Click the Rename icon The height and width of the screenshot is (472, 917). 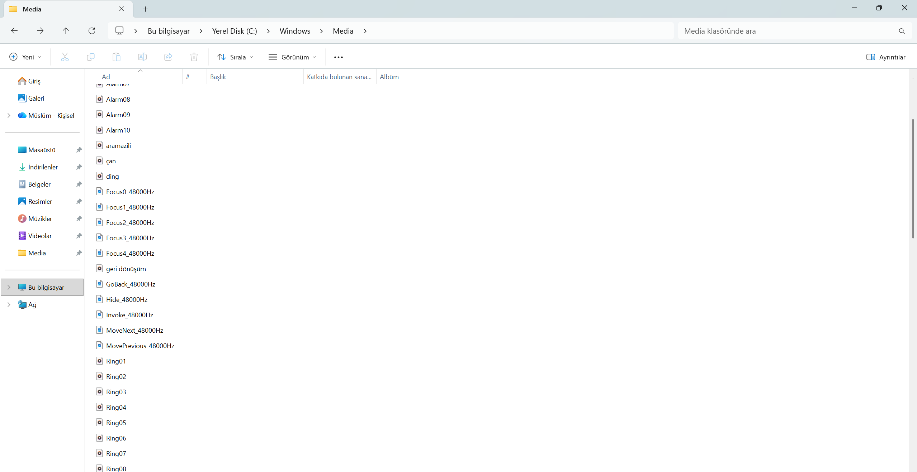pyautogui.click(x=142, y=57)
